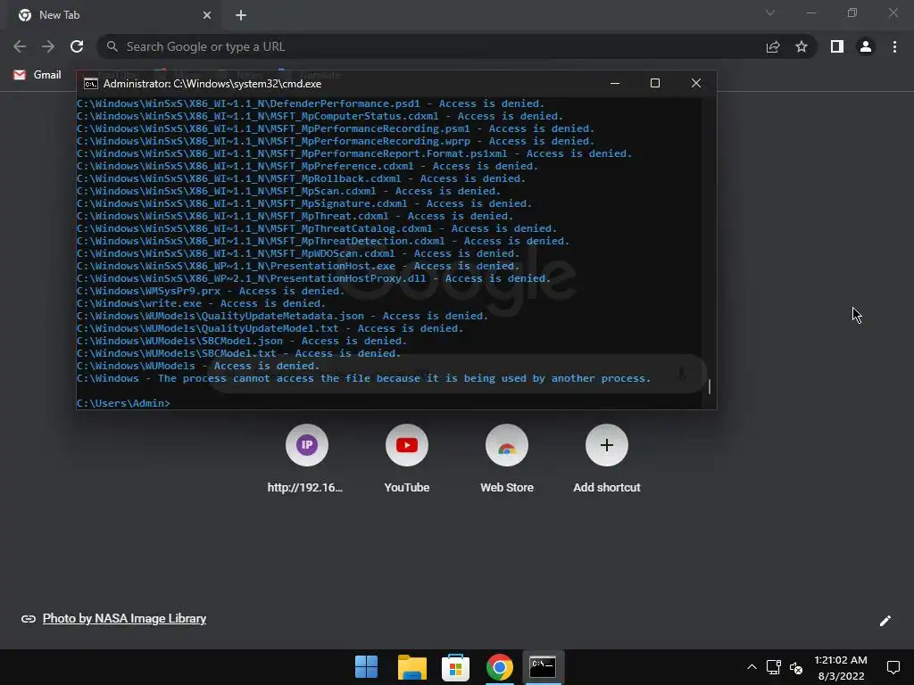
Task: Click the DefenderPerformance.psd1 output line
Action: 311,103
